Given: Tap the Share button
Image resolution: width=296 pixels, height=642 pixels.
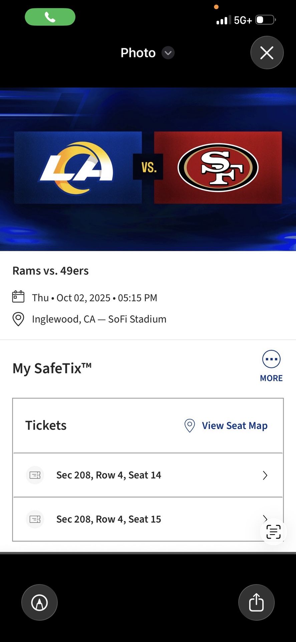Looking at the screenshot, I should (x=256, y=603).
